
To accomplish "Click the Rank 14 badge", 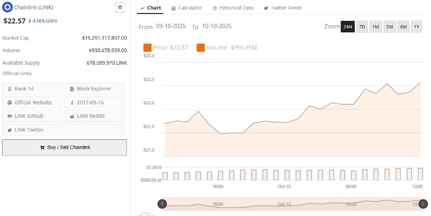I will coord(32,89).
